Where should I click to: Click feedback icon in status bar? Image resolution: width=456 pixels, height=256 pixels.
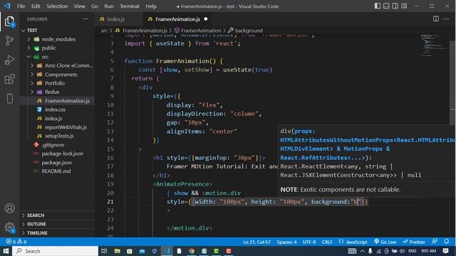(x=435, y=241)
